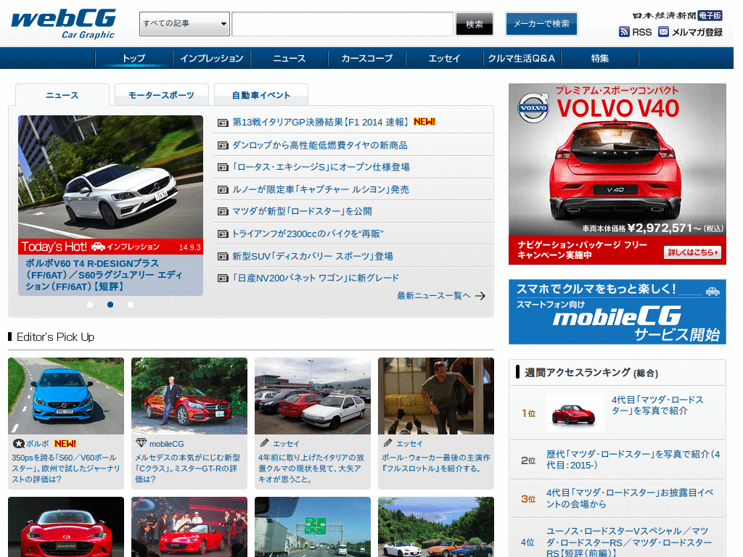This screenshot has height=557, width=743.
Task: Click the red Roadster ranking thumbnail
Action: pyautogui.click(x=575, y=413)
